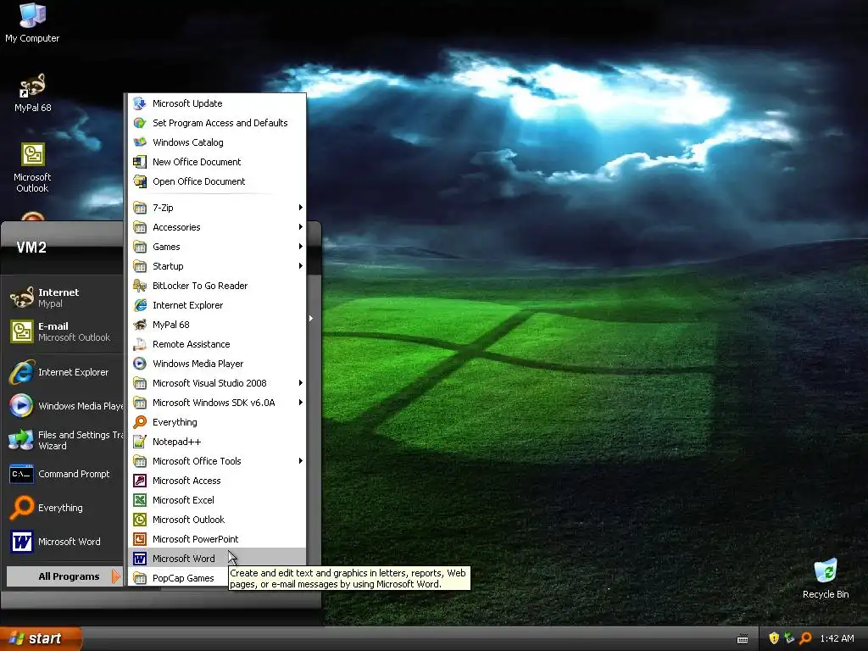868x651 pixels.
Task: Select PopCap Games folder entry
Action: click(x=178, y=578)
